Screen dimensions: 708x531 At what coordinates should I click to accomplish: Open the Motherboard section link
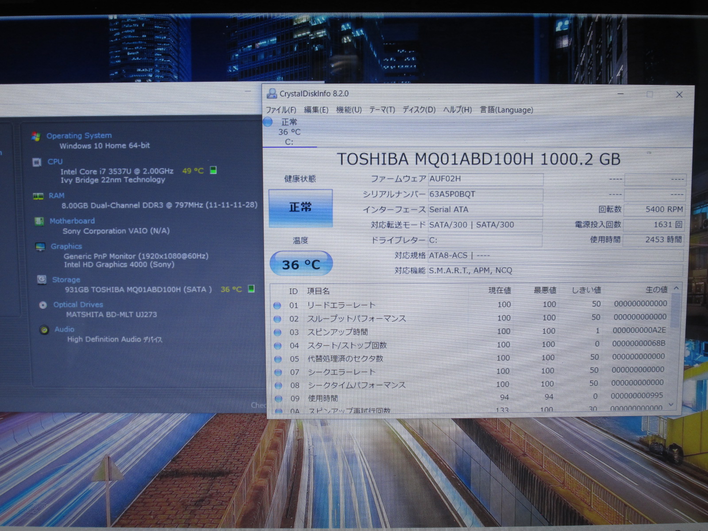coord(72,221)
